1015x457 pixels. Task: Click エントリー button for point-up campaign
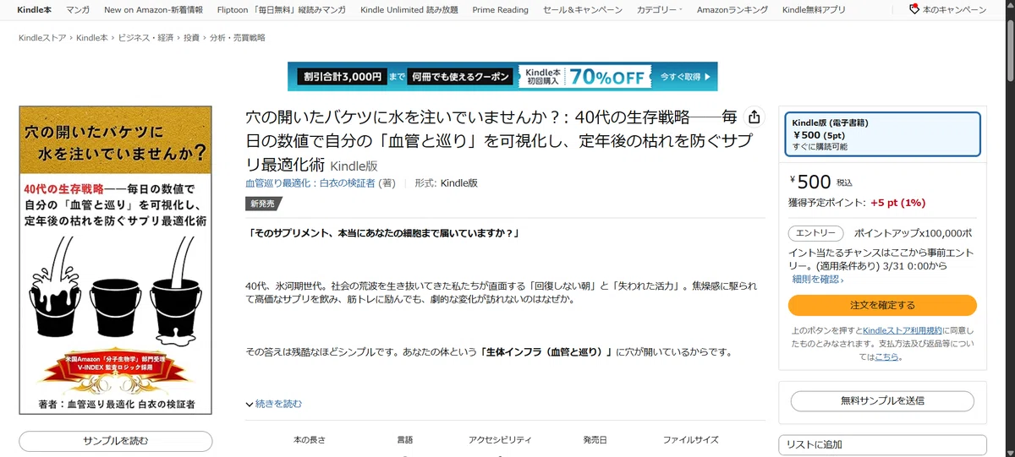coord(815,233)
